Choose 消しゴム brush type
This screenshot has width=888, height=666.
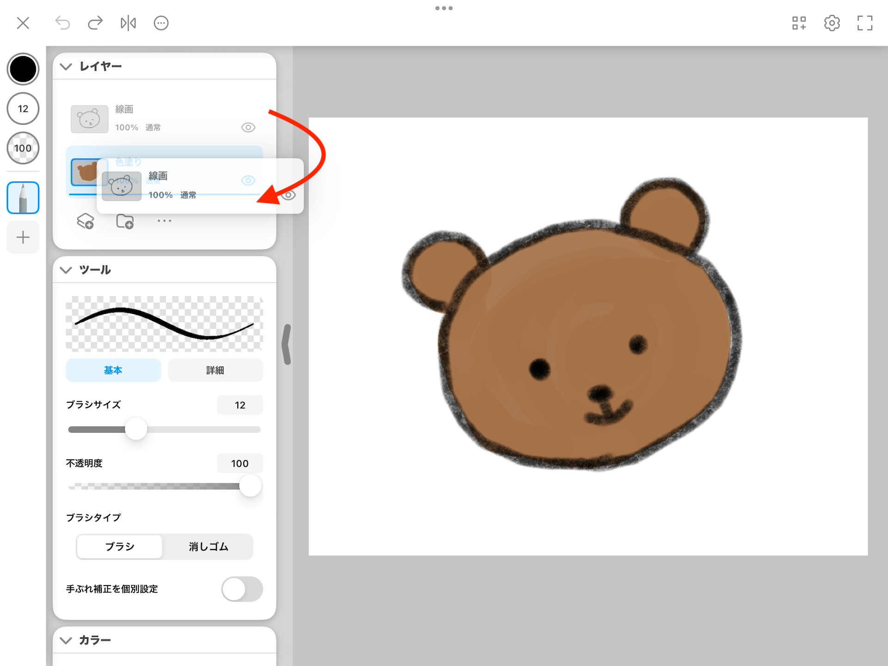pyautogui.click(x=208, y=547)
